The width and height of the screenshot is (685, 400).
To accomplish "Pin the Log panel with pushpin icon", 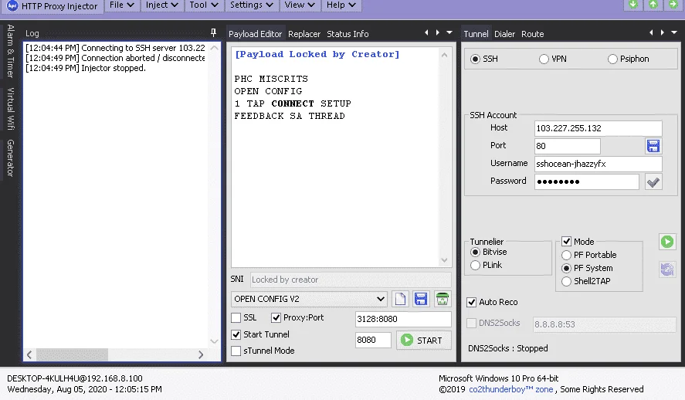I will [x=213, y=32].
